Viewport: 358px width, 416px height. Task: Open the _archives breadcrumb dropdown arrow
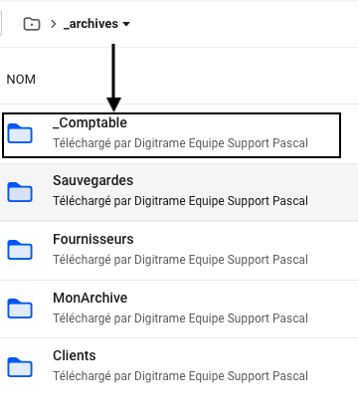[x=126, y=24]
